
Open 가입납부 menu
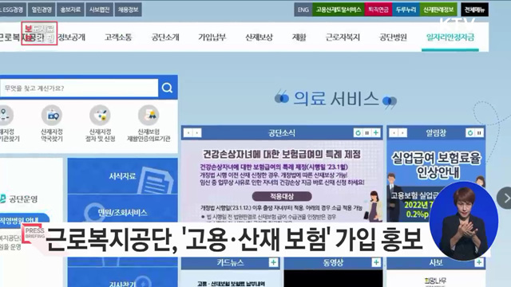click(x=212, y=37)
